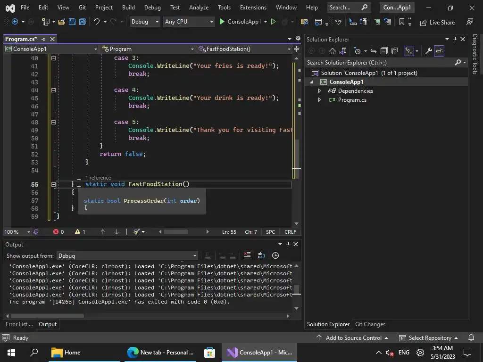
Task: Click Start Without Debugging outline arrow
Action: coord(273,22)
